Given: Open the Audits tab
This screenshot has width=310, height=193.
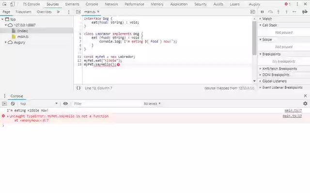Looking at the screenshot, I should coord(218,4).
